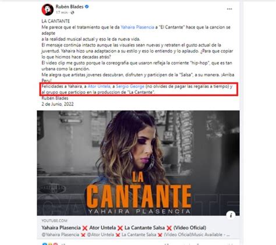Open the link info 'i' icon

[x=231, y=215]
